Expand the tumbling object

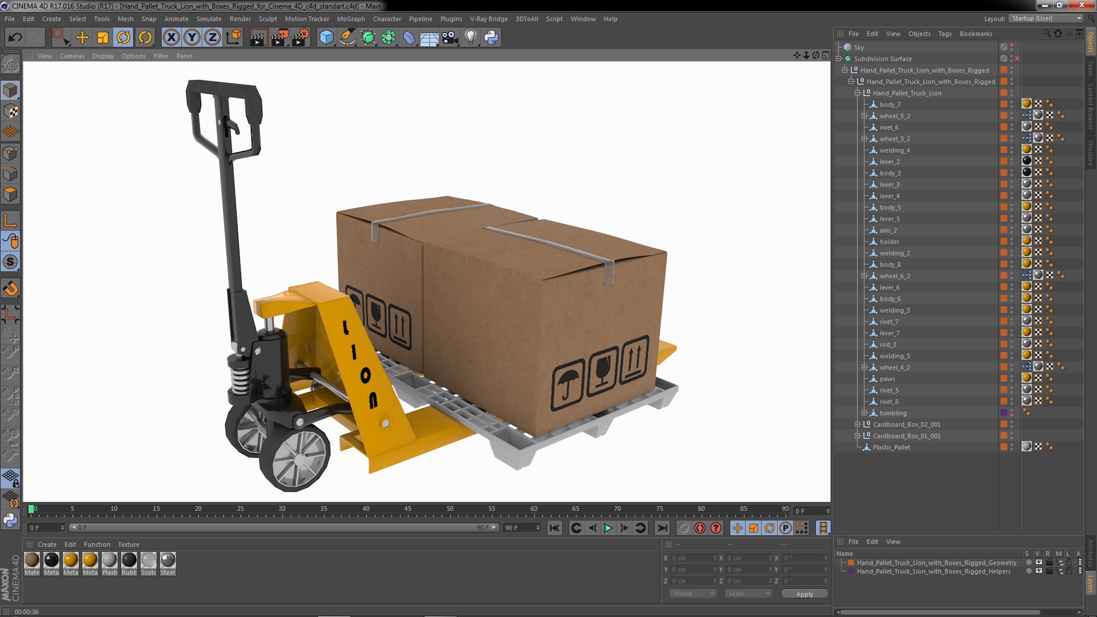(864, 413)
